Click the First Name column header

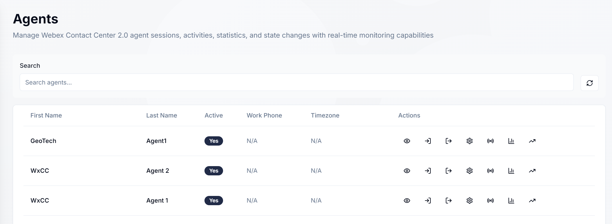pos(46,115)
